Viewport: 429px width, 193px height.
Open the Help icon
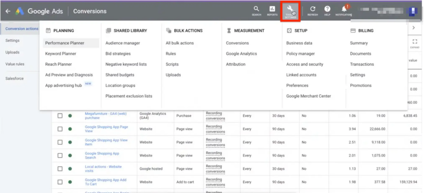327,11
